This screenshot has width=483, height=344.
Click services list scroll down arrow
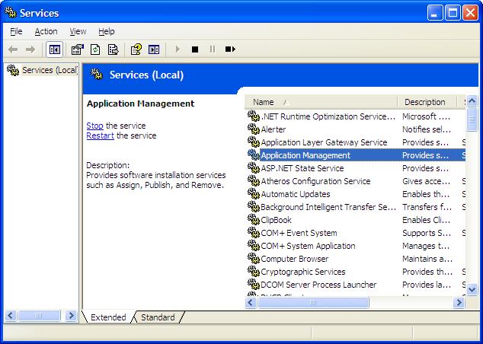point(472,289)
